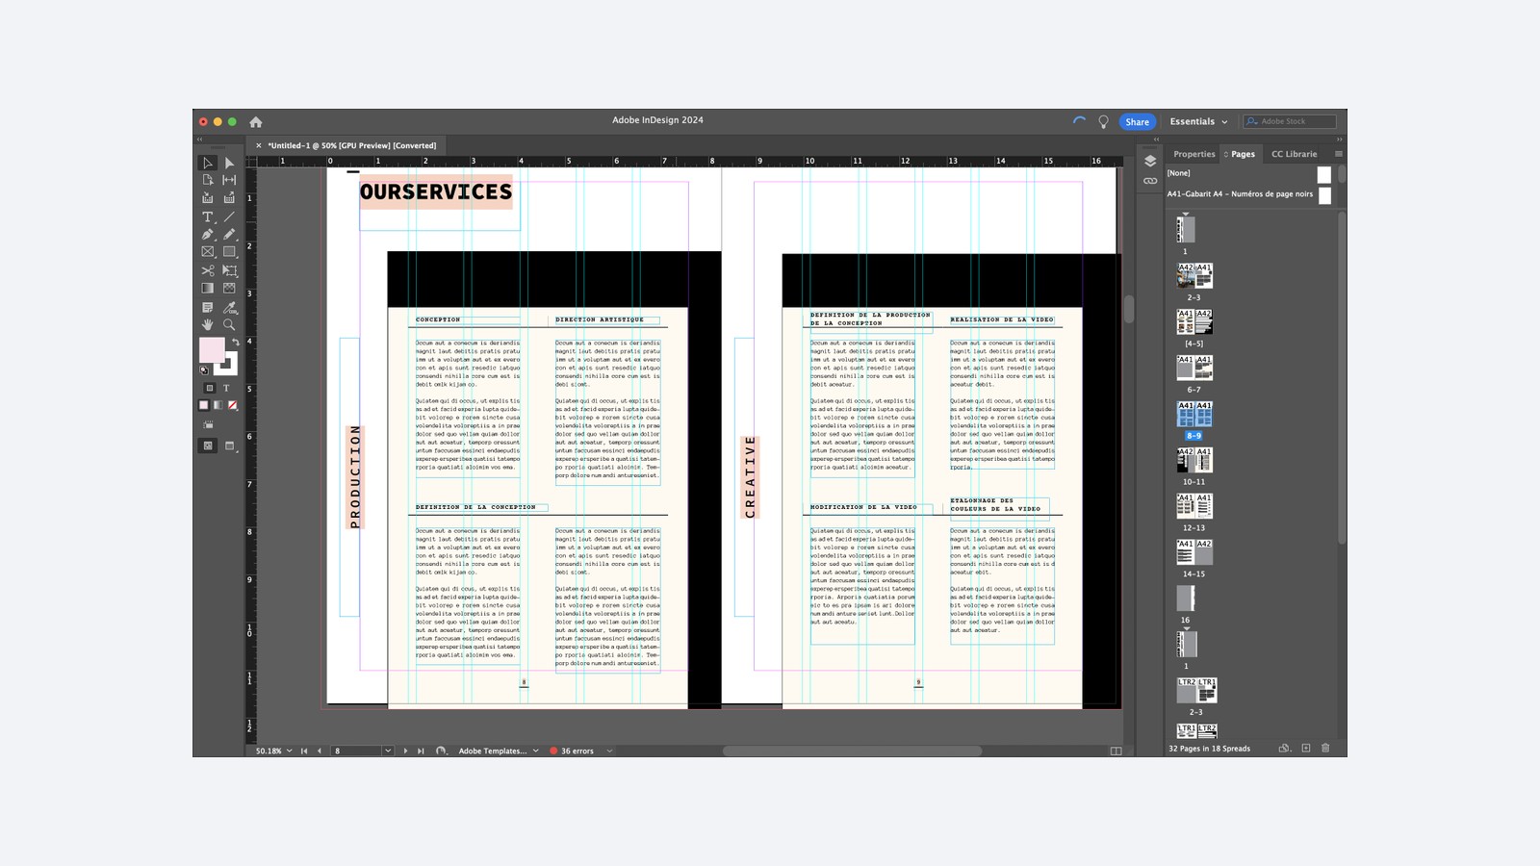
Task: Select spread 12-13 thumbnail
Action: point(1194,506)
